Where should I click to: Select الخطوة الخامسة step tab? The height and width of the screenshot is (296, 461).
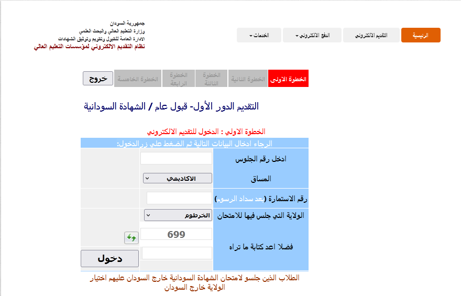(138, 79)
